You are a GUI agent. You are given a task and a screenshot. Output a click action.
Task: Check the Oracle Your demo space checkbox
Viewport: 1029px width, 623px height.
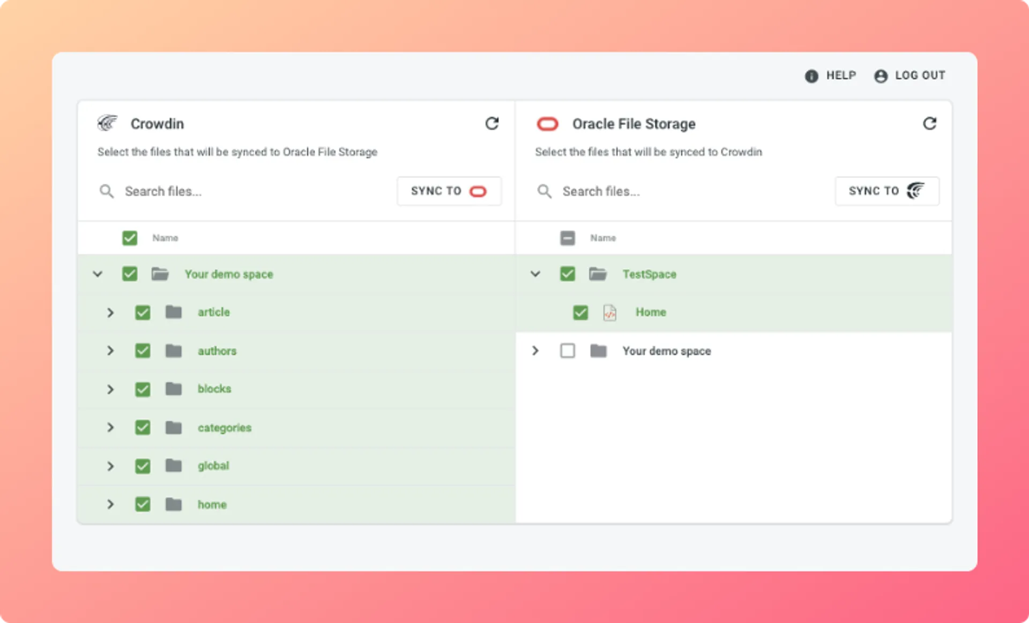point(568,351)
